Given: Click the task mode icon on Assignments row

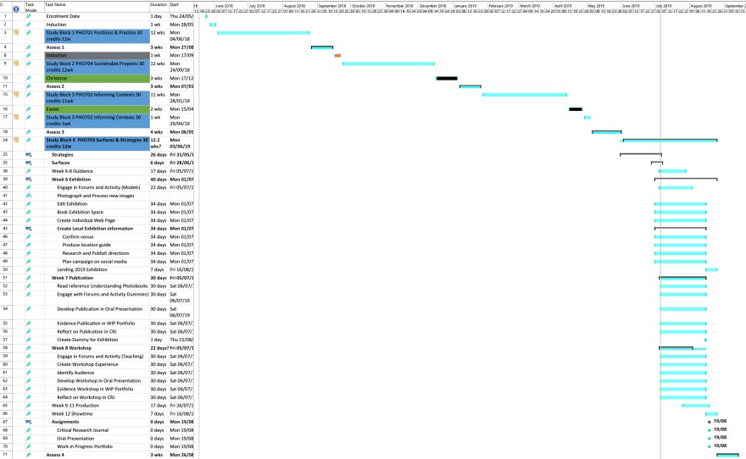Looking at the screenshot, I should pos(29,421).
